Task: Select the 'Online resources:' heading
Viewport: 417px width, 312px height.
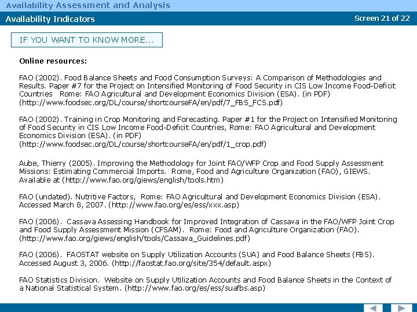Action: (x=53, y=61)
